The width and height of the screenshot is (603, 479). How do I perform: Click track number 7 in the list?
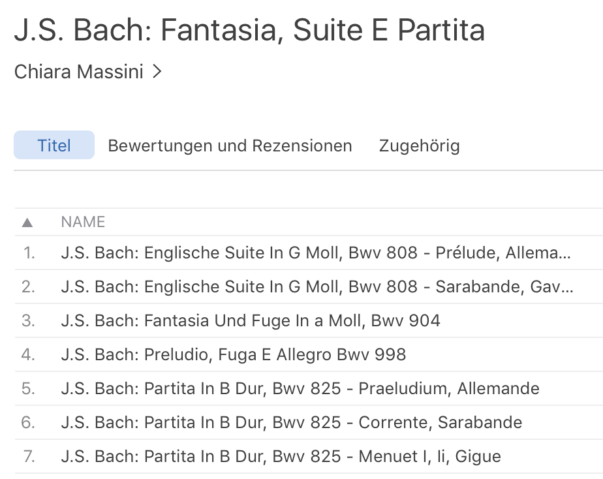click(29, 456)
